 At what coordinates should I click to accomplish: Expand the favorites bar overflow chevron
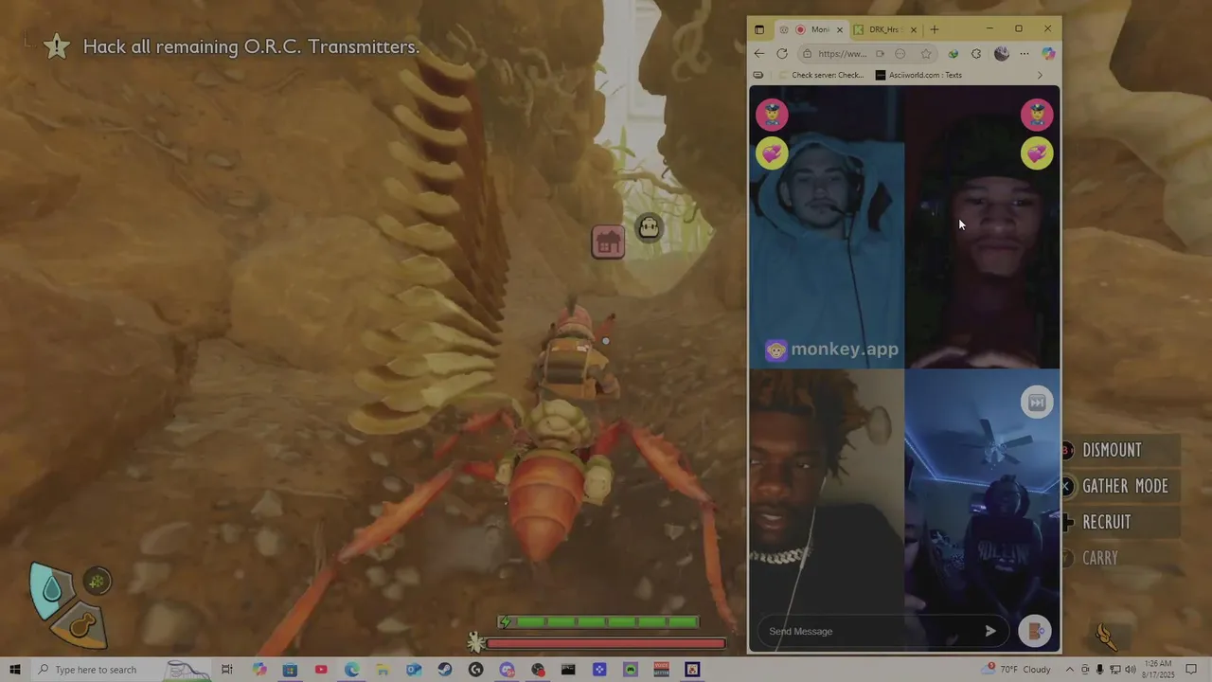(1040, 75)
